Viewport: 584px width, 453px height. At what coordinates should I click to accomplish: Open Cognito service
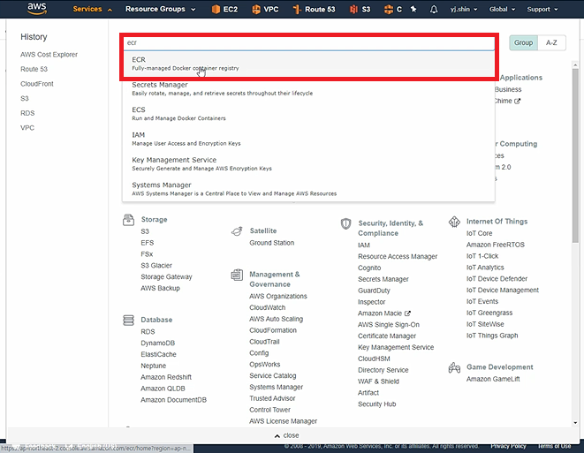369,268
